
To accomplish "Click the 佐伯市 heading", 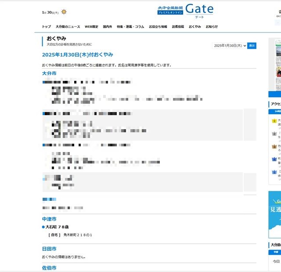I will (49, 268).
